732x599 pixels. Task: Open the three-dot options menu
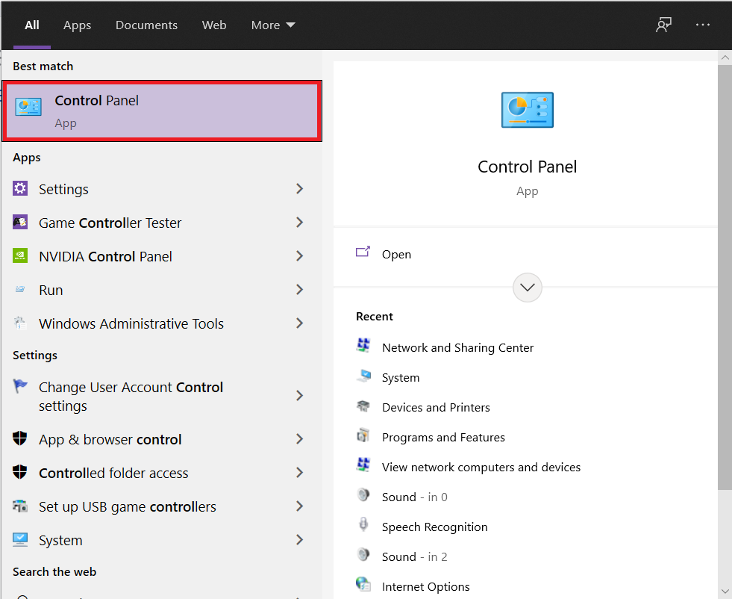click(x=703, y=25)
